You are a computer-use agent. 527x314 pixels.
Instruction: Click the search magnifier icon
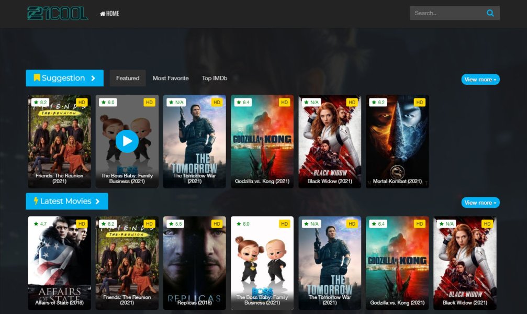[490, 13]
